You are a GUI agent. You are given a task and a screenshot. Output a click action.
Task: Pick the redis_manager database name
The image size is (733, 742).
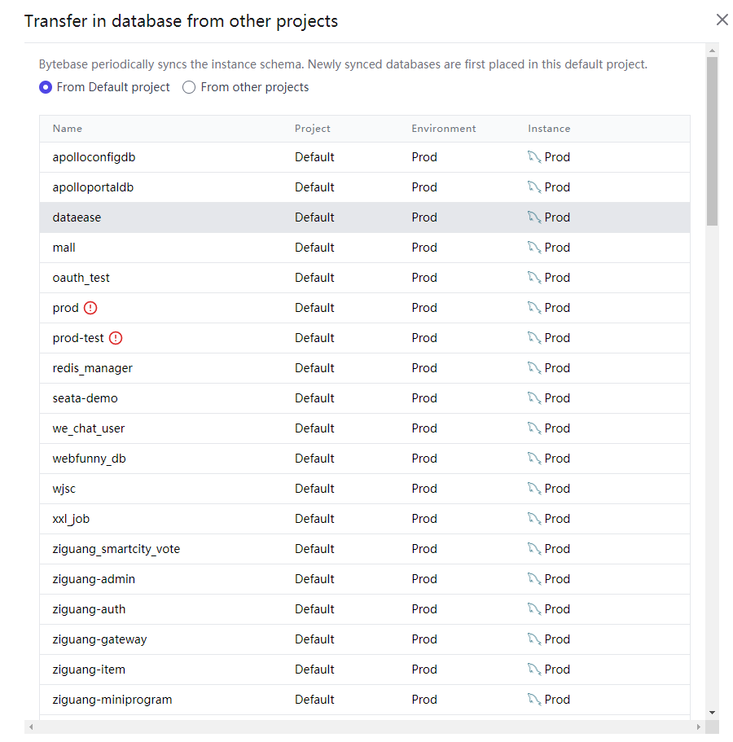92,368
